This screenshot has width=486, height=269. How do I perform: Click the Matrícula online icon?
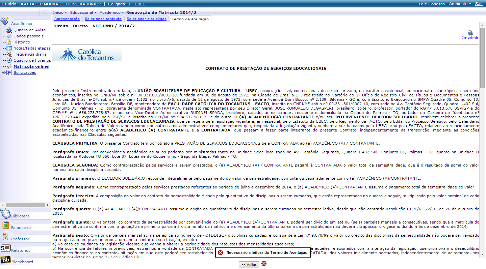point(9,66)
